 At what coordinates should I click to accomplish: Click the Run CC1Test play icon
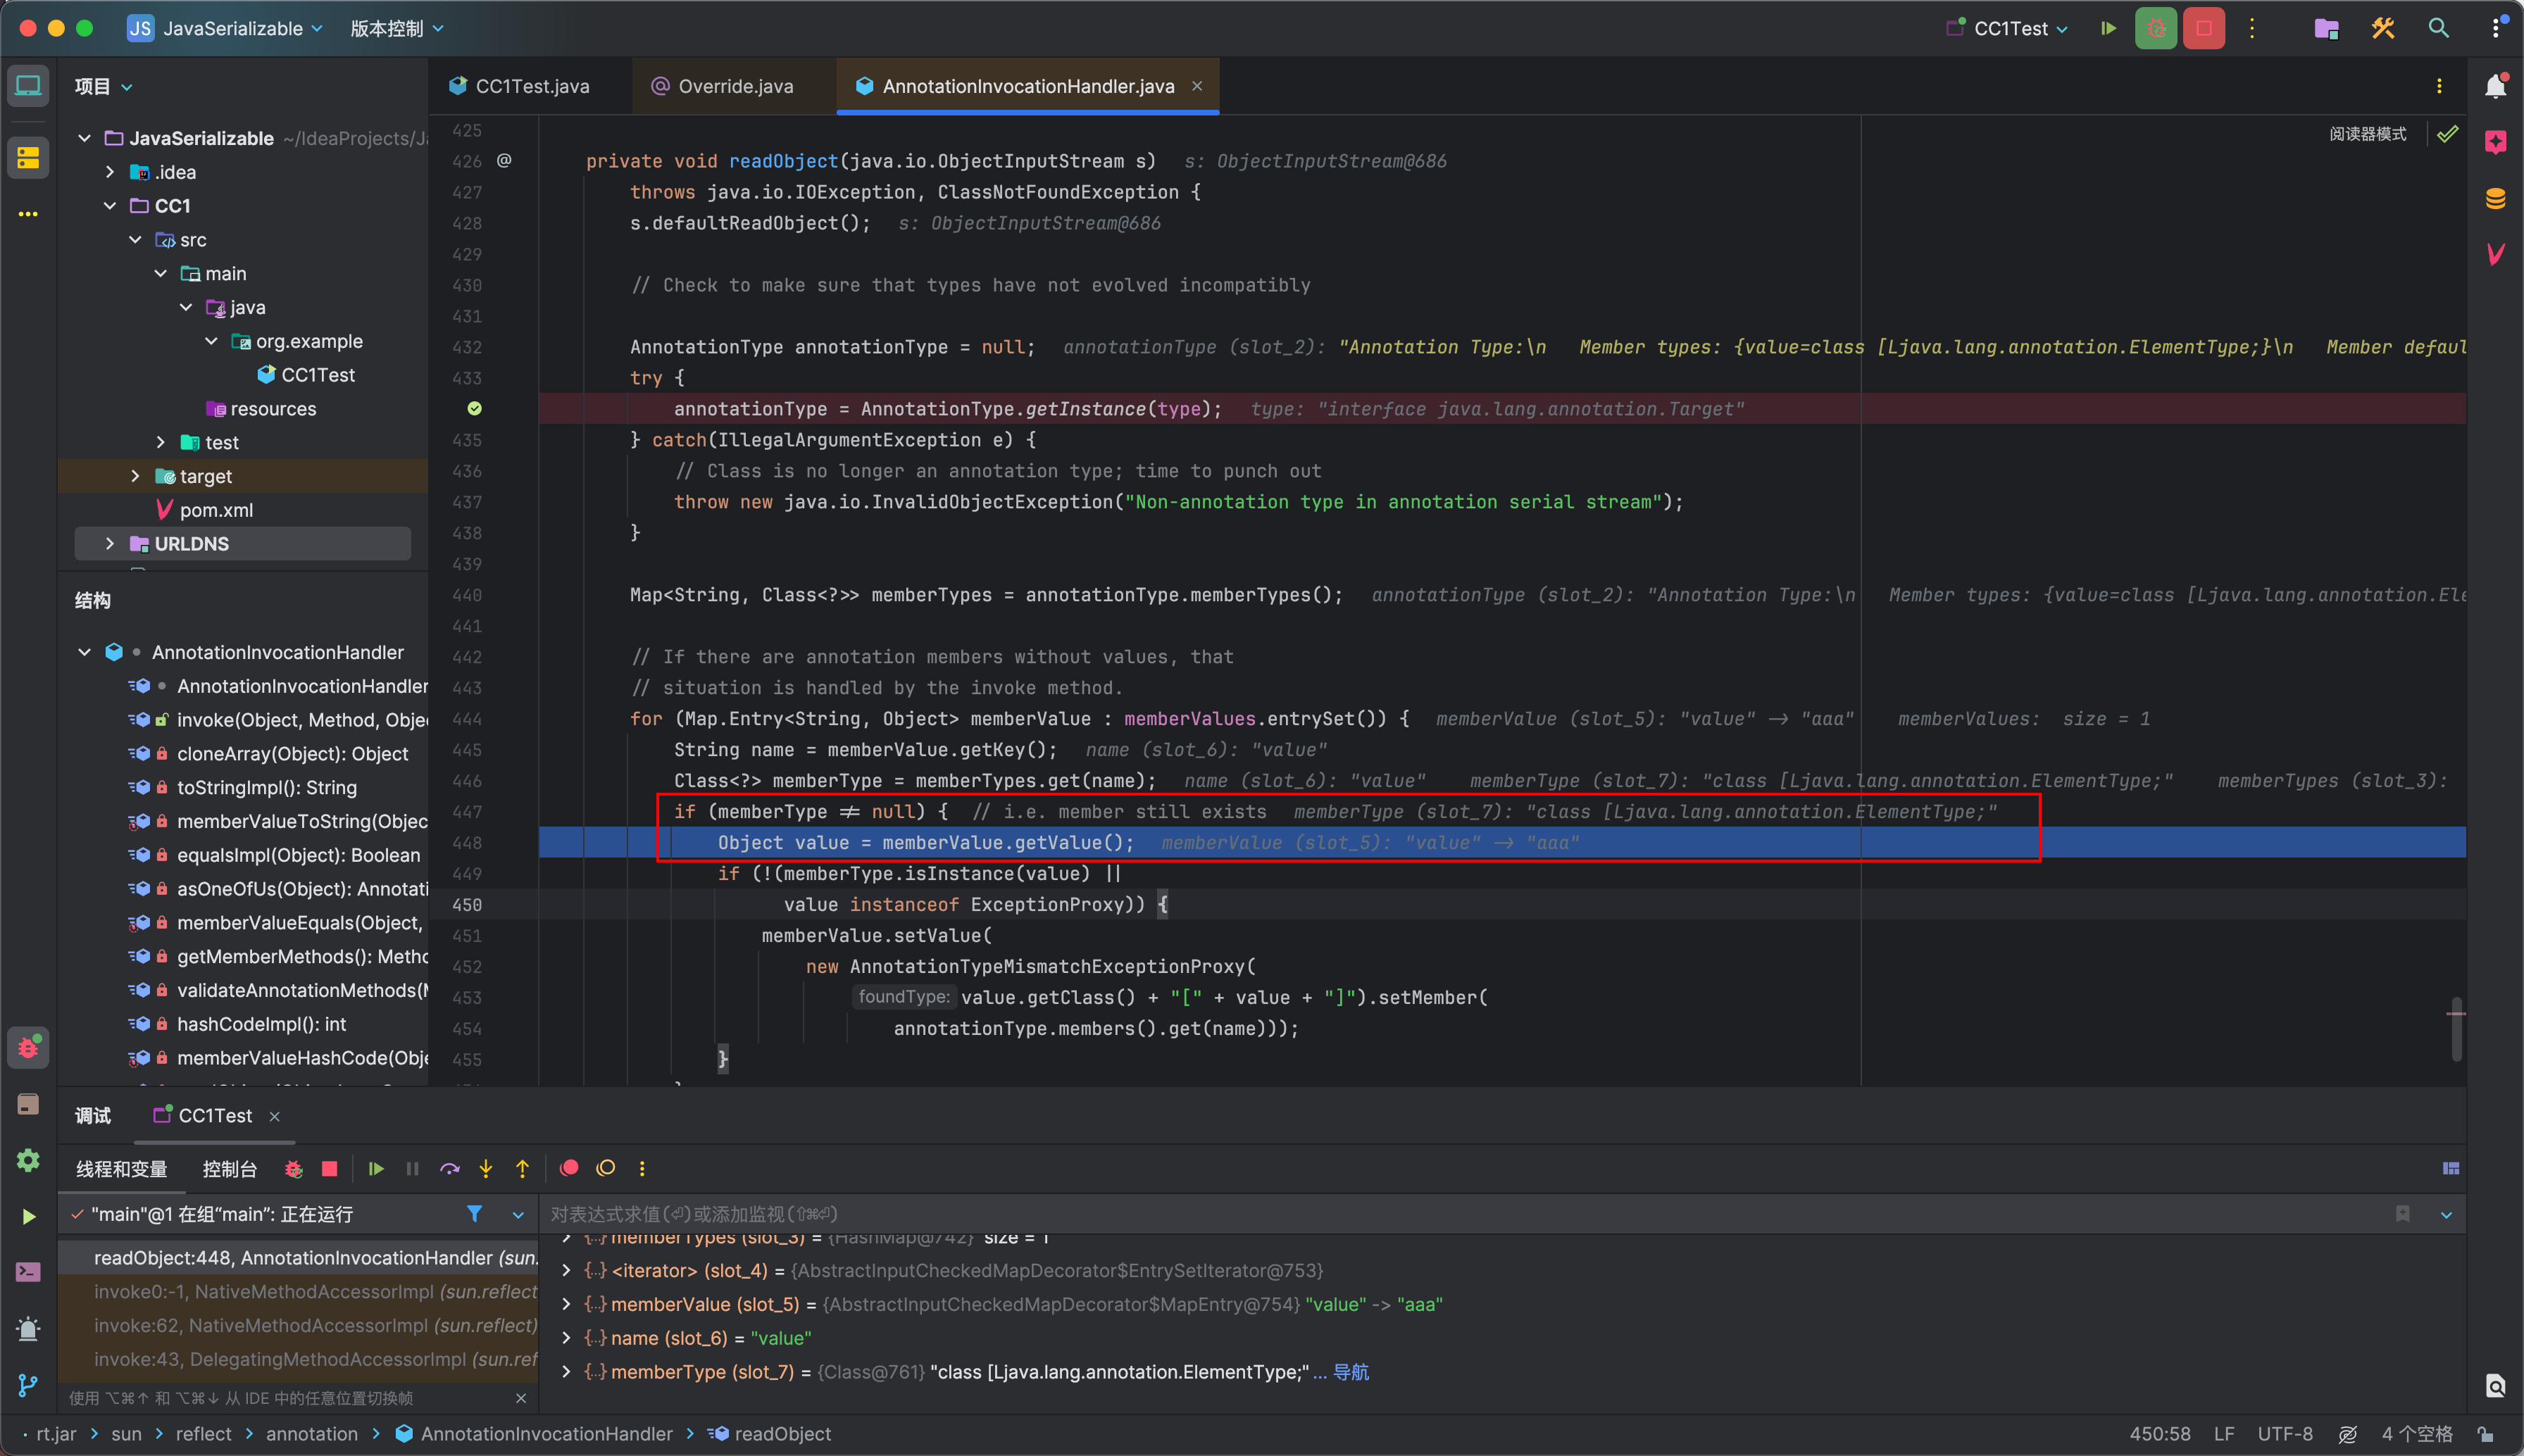[x=2108, y=29]
